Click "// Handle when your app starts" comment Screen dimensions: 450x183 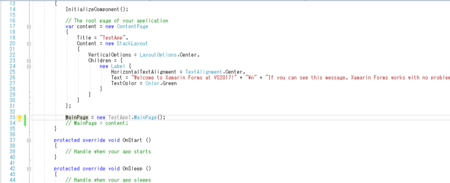click(x=108, y=151)
